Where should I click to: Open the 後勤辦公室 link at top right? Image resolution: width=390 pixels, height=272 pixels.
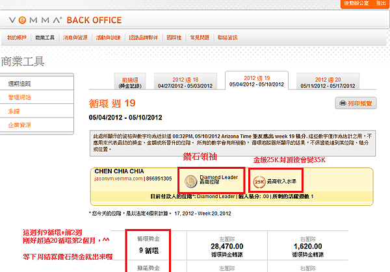coord(356,3)
